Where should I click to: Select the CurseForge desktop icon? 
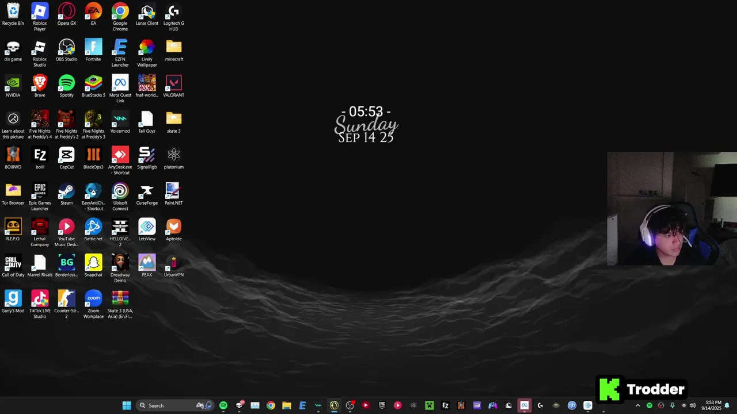point(147,194)
